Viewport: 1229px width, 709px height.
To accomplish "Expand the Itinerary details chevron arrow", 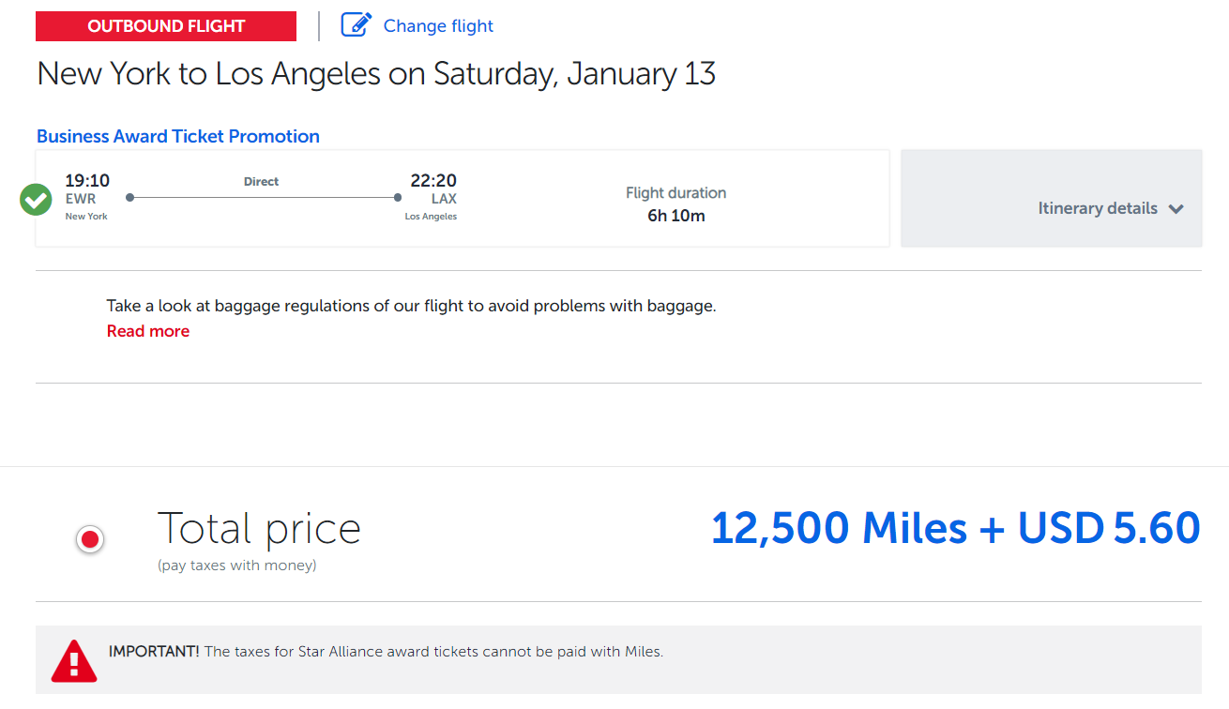I will (1176, 209).
